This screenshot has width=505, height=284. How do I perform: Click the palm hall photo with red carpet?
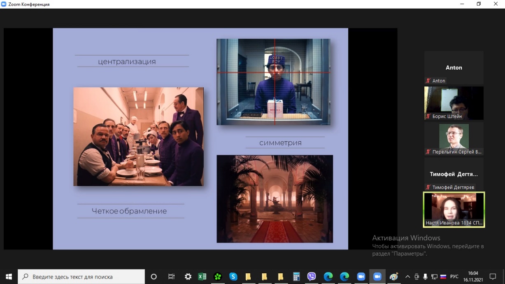275,199
